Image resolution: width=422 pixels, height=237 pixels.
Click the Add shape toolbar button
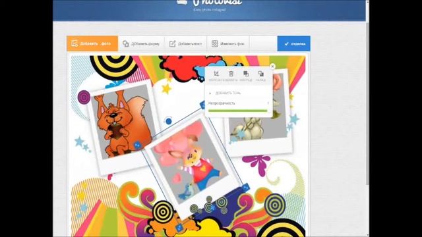pyautogui.click(x=141, y=43)
